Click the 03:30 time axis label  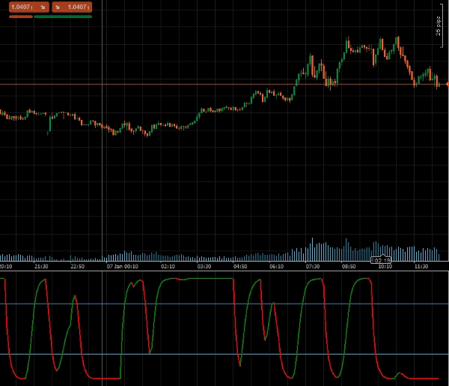pyautogui.click(x=204, y=266)
